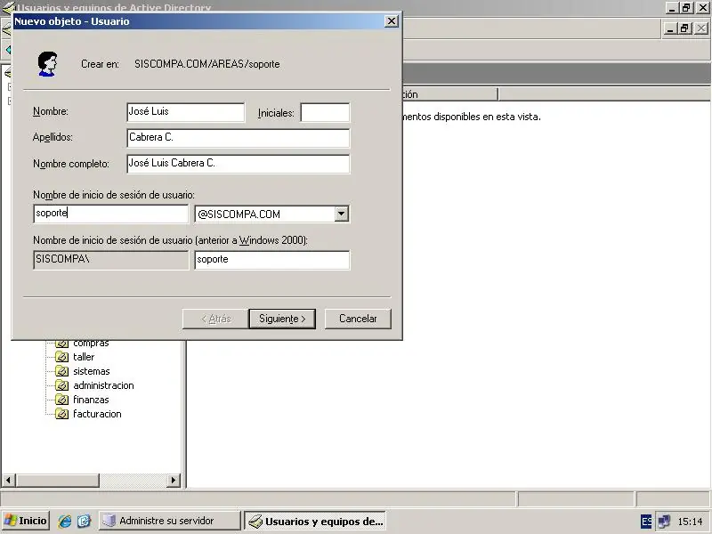Click the user logon name field containing soporte
The height and width of the screenshot is (534, 712).
[110, 214]
